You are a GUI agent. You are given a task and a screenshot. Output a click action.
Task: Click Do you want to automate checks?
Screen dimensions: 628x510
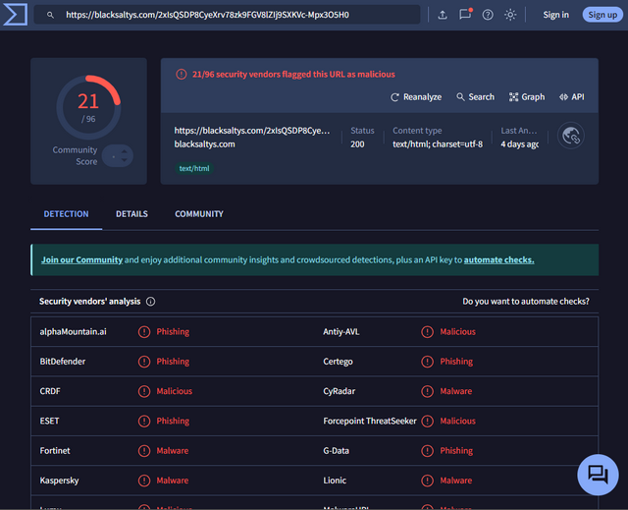[526, 302]
